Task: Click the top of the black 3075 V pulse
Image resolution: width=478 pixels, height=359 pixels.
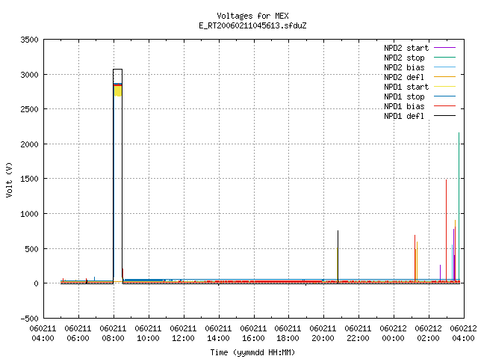Action: pos(118,70)
